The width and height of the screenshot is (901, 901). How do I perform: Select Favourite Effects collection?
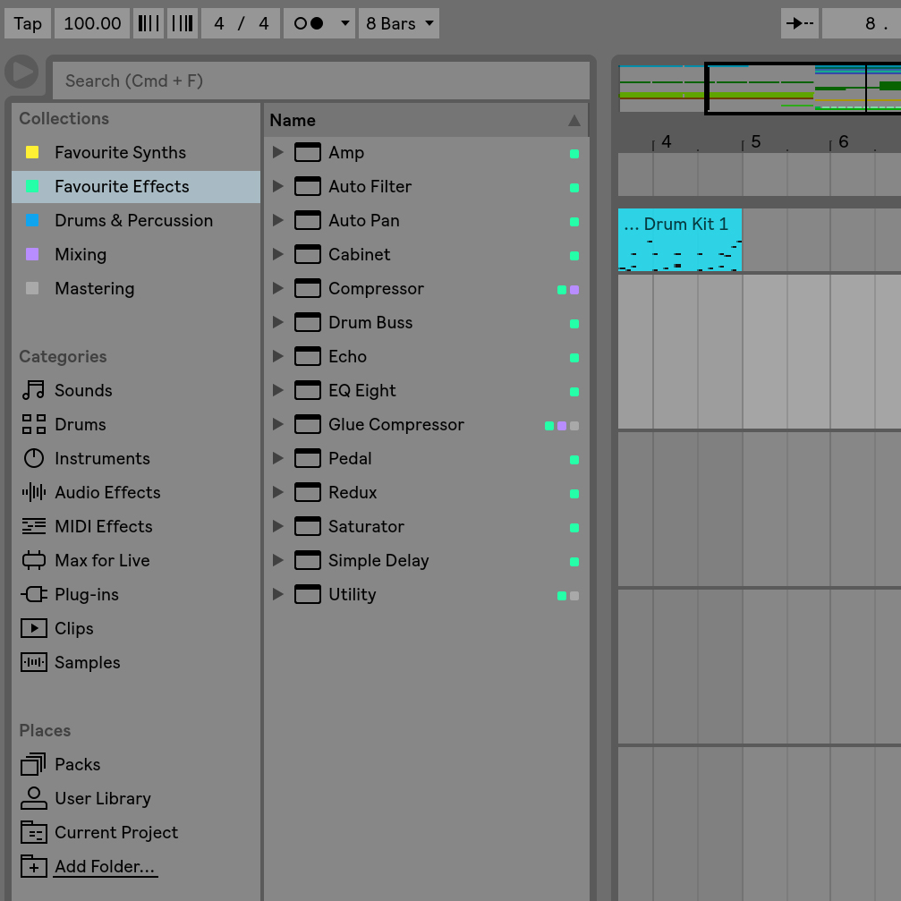pos(136,187)
